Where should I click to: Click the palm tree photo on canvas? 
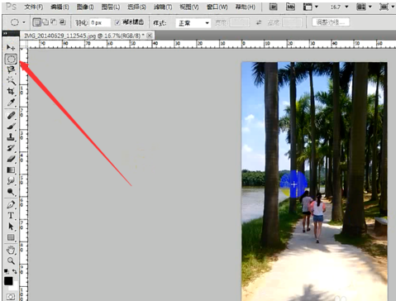314,181
